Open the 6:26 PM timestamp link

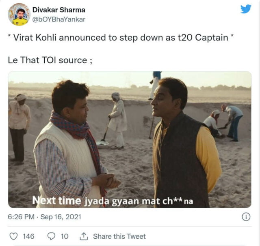pyautogui.click(x=21, y=217)
